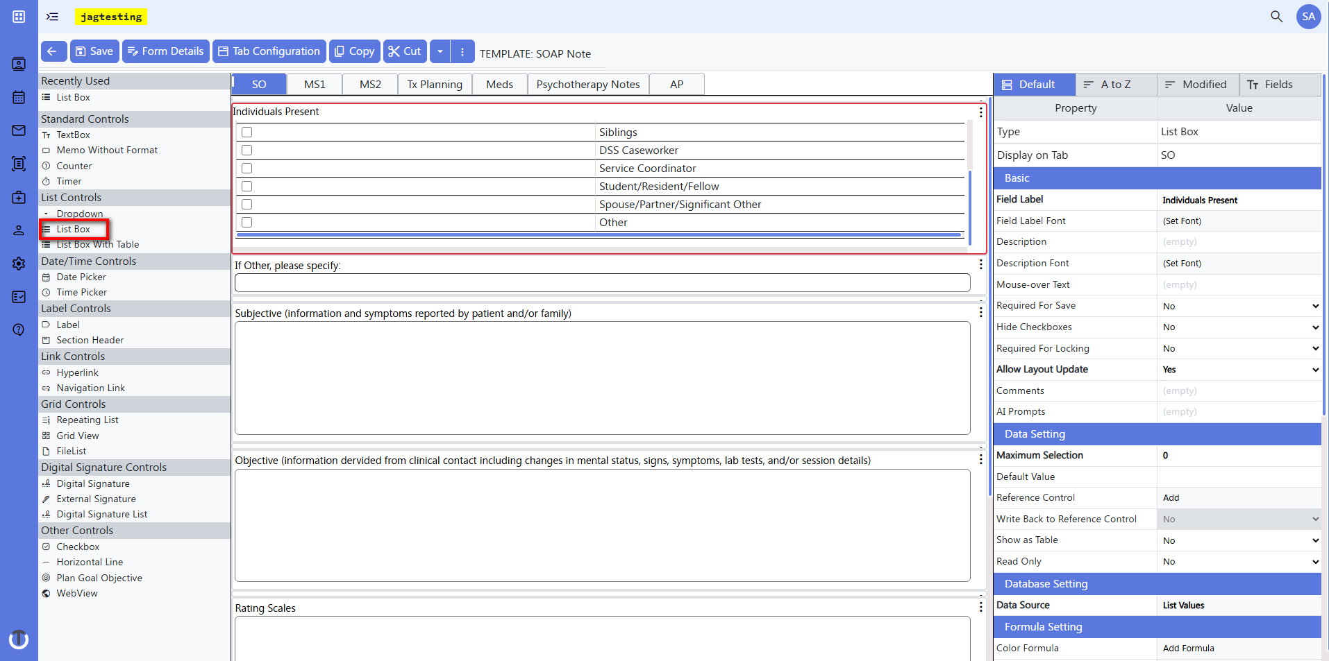Screen dimensions: 1329x661
Task: Open the Required For Locking dropdown
Action: click(x=1239, y=348)
